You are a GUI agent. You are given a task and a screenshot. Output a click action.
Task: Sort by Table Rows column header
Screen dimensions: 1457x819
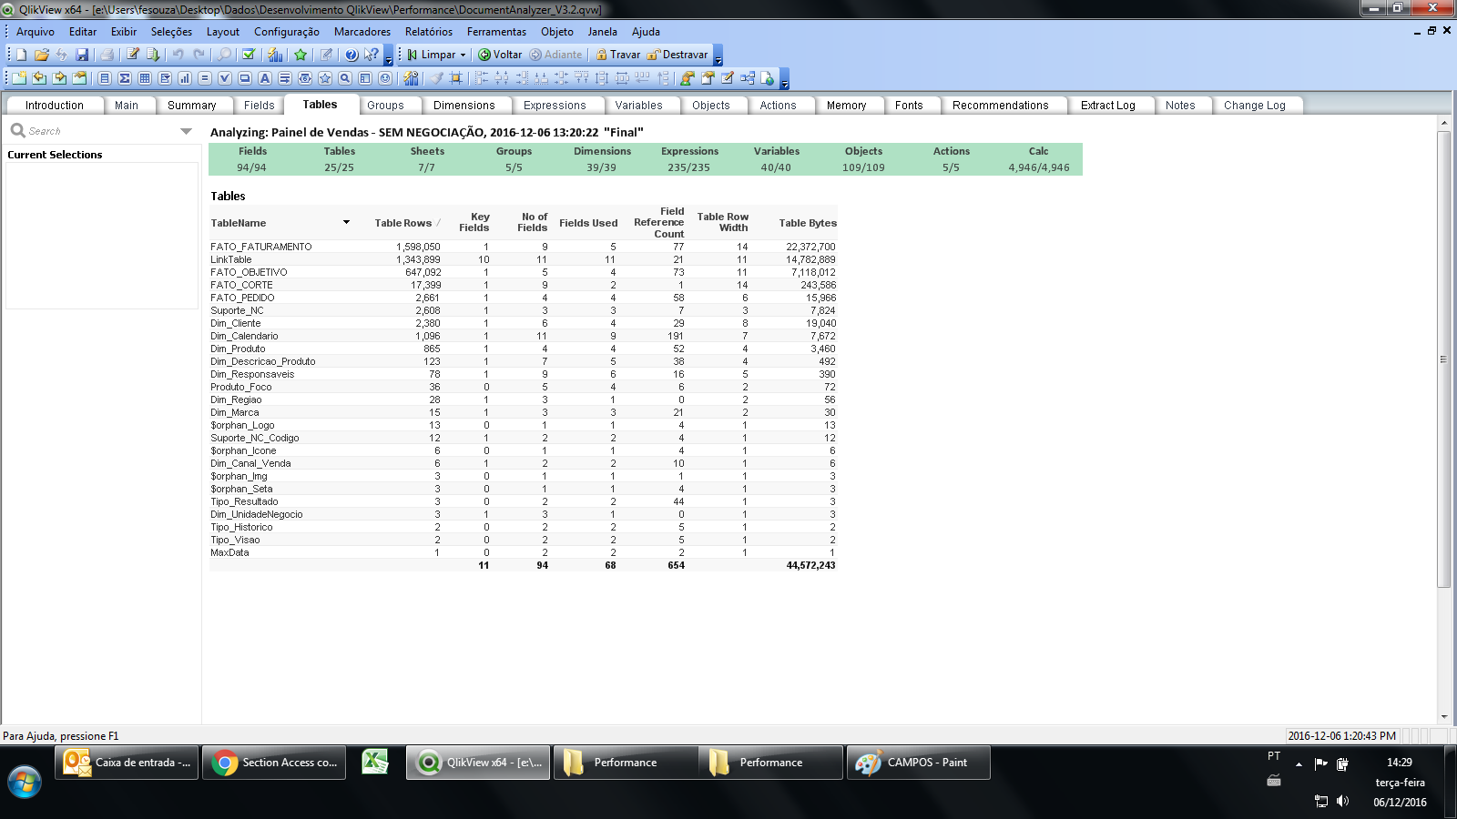click(x=402, y=223)
